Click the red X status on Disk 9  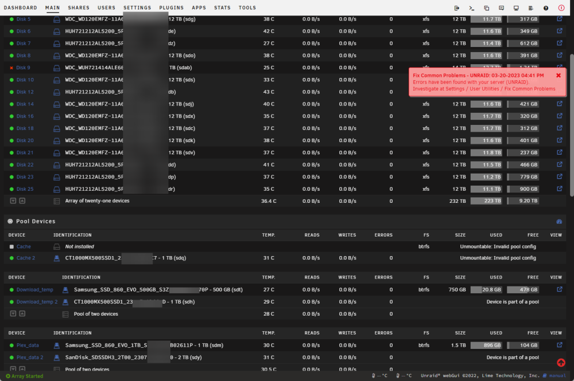click(x=11, y=68)
